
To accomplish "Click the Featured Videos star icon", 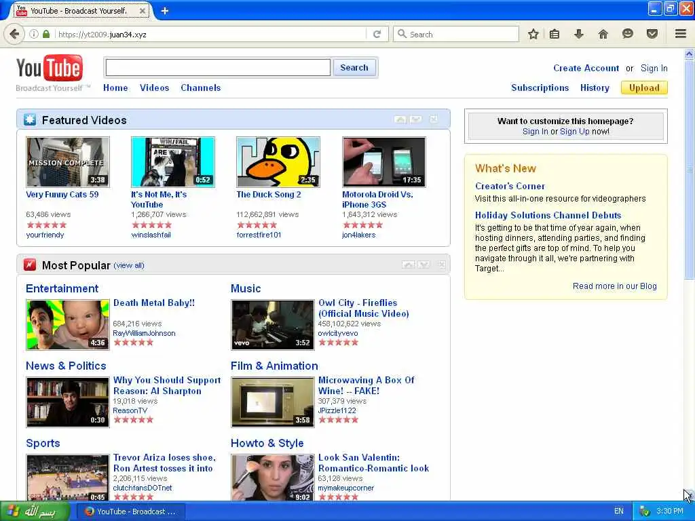I will tap(30, 119).
